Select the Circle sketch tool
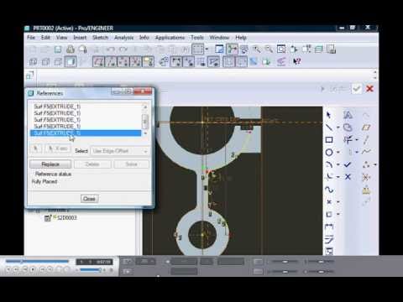The height and width of the screenshot is (302, 403). point(329,152)
